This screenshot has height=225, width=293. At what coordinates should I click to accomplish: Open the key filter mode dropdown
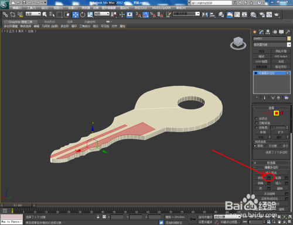(x=227, y=217)
